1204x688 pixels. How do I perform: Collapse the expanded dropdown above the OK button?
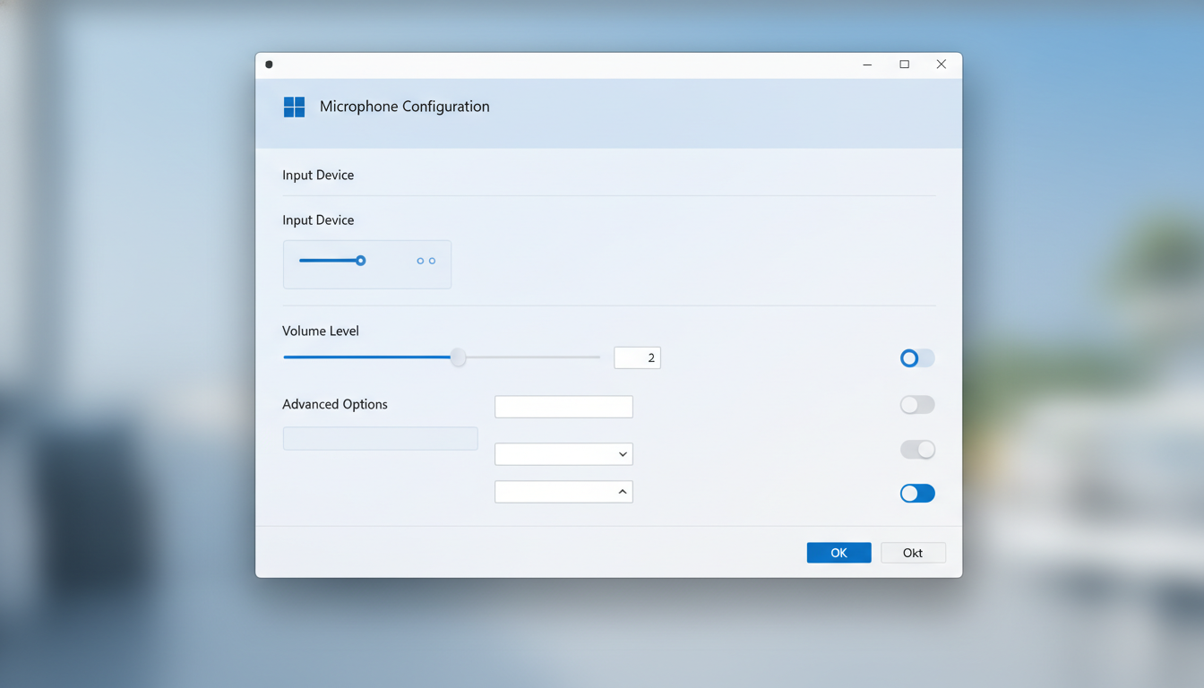563,491
